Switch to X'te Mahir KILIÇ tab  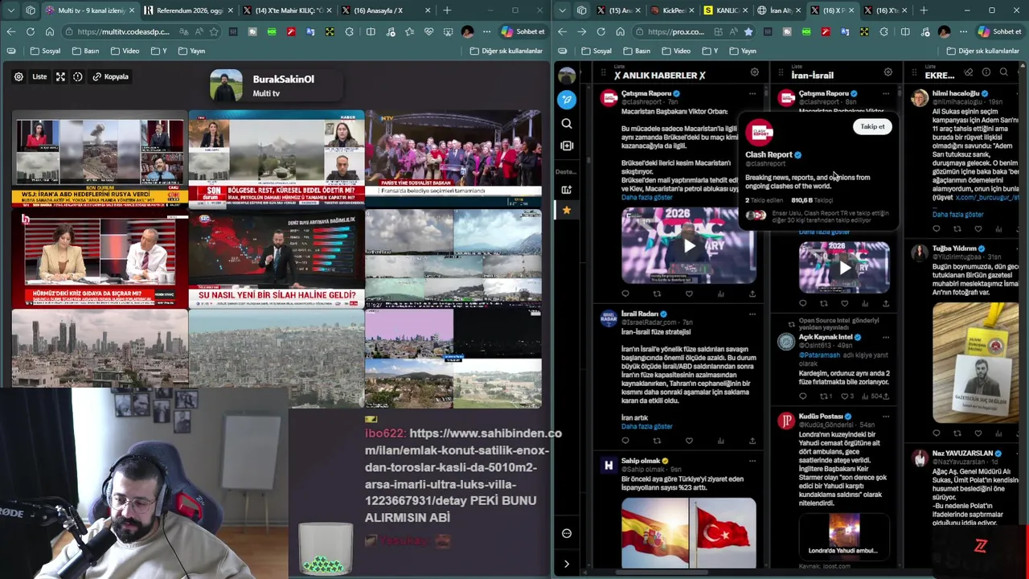[x=287, y=10]
